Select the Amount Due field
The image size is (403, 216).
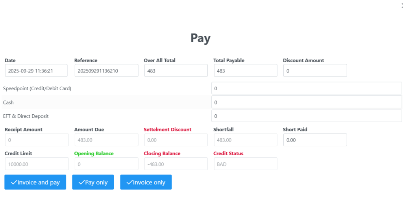tap(106, 140)
